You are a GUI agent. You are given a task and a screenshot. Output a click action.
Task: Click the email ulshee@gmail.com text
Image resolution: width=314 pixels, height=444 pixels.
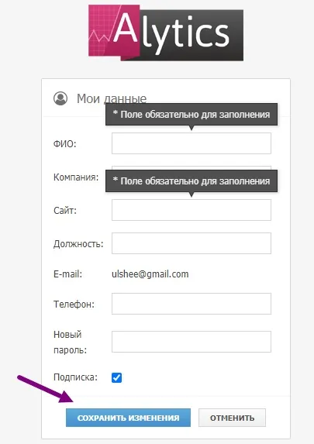(150, 274)
